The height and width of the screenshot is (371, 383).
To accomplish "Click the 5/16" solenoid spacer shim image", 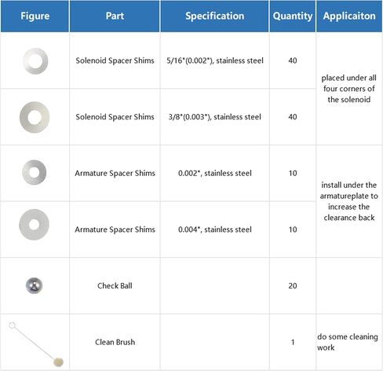I will pos(35,61).
